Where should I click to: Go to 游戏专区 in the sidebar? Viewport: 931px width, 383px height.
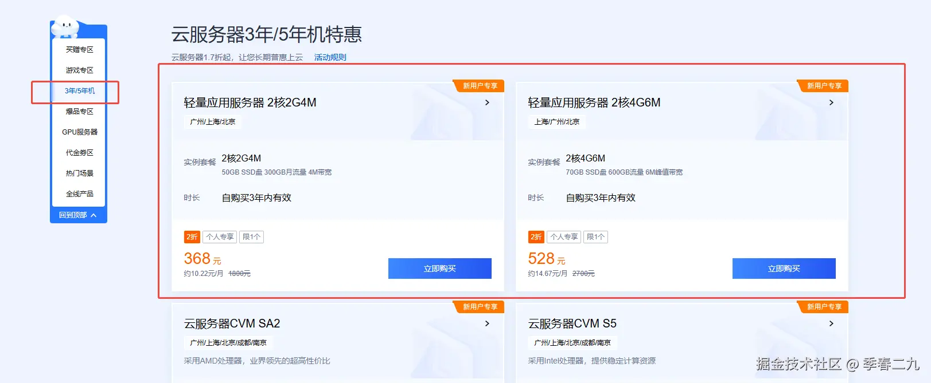point(79,70)
